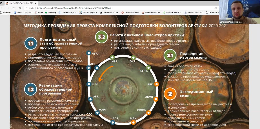Open the Отмененные рейсы bookmark
Screen dimensions: 260x129
[131, 13]
